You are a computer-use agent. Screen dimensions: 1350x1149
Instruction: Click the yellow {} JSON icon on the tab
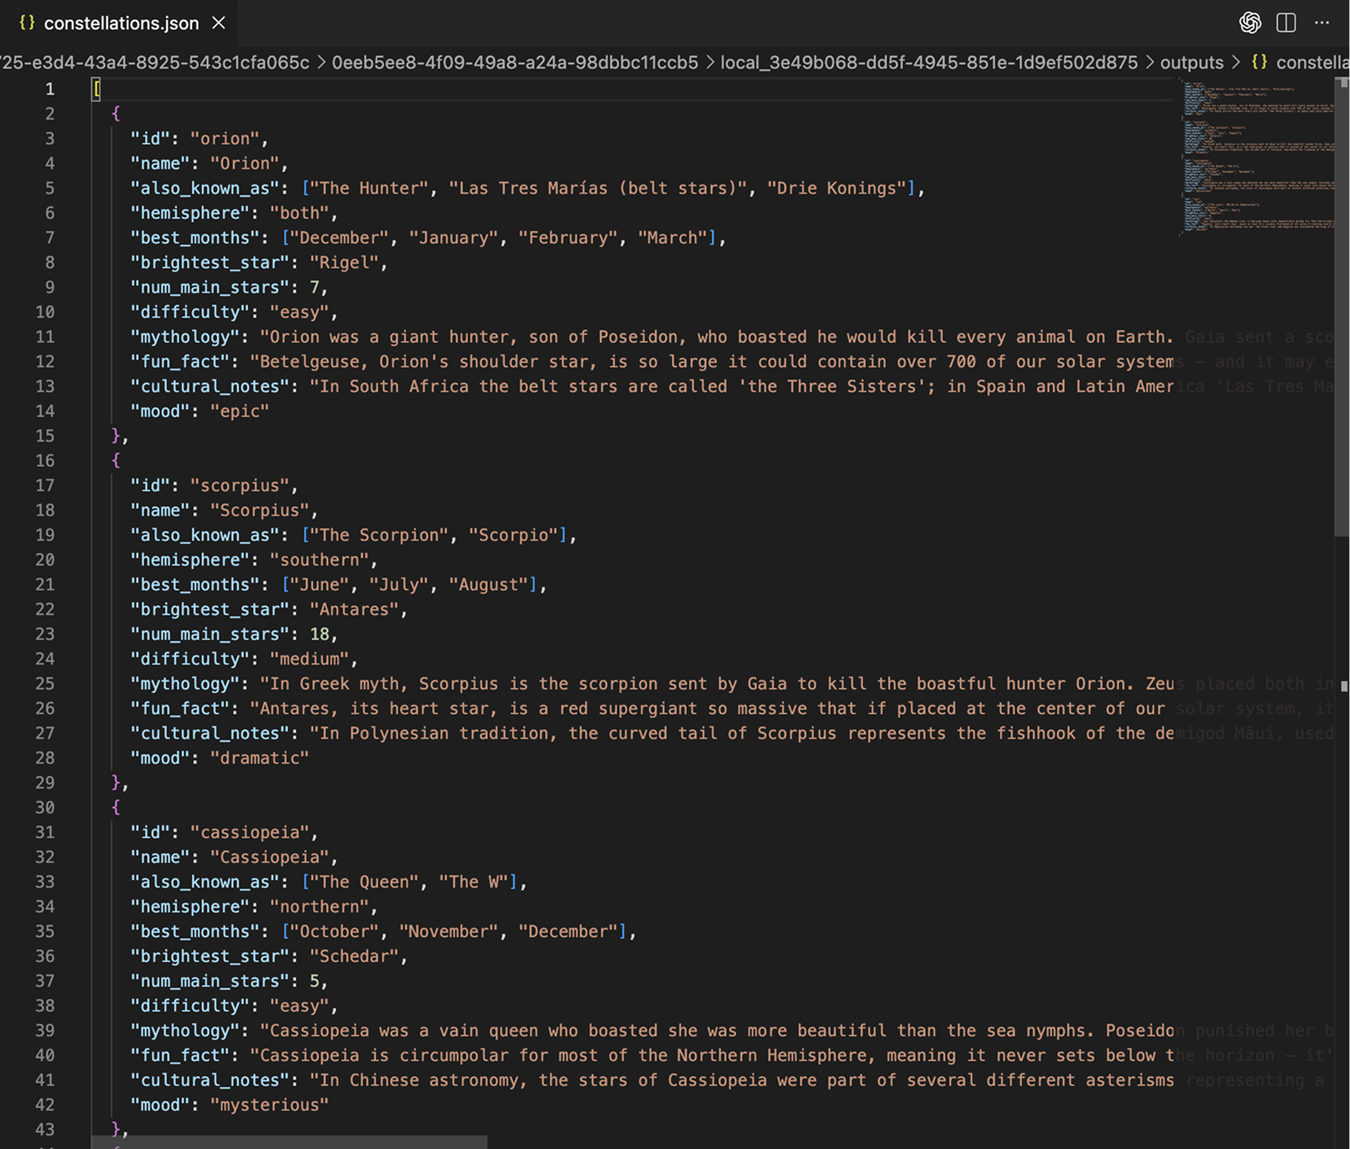pyautogui.click(x=26, y=23)
